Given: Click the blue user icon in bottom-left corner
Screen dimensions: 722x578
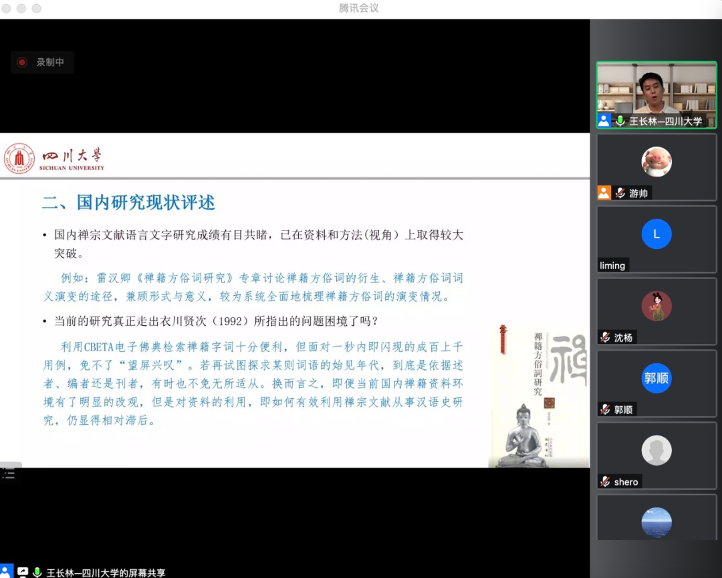Looking at the screenshot, I should pos(6,572).
